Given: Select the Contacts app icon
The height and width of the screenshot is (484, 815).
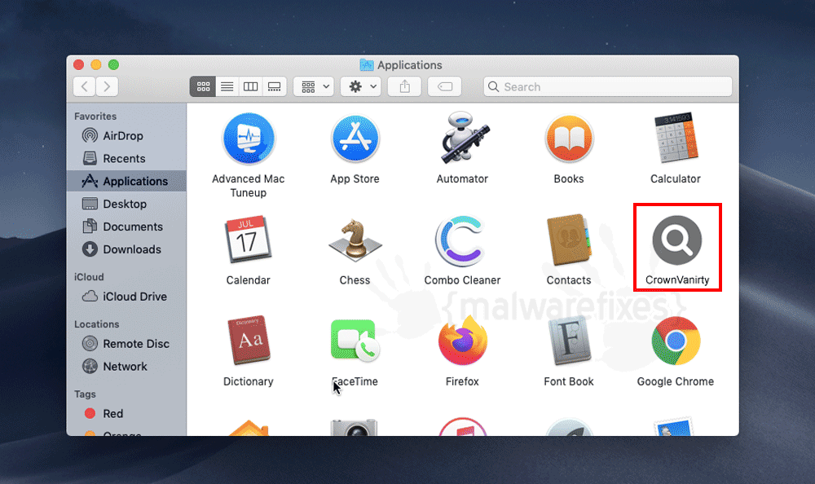Looking at the screenshot, I should pyautogui.click(x=569, y=240).
